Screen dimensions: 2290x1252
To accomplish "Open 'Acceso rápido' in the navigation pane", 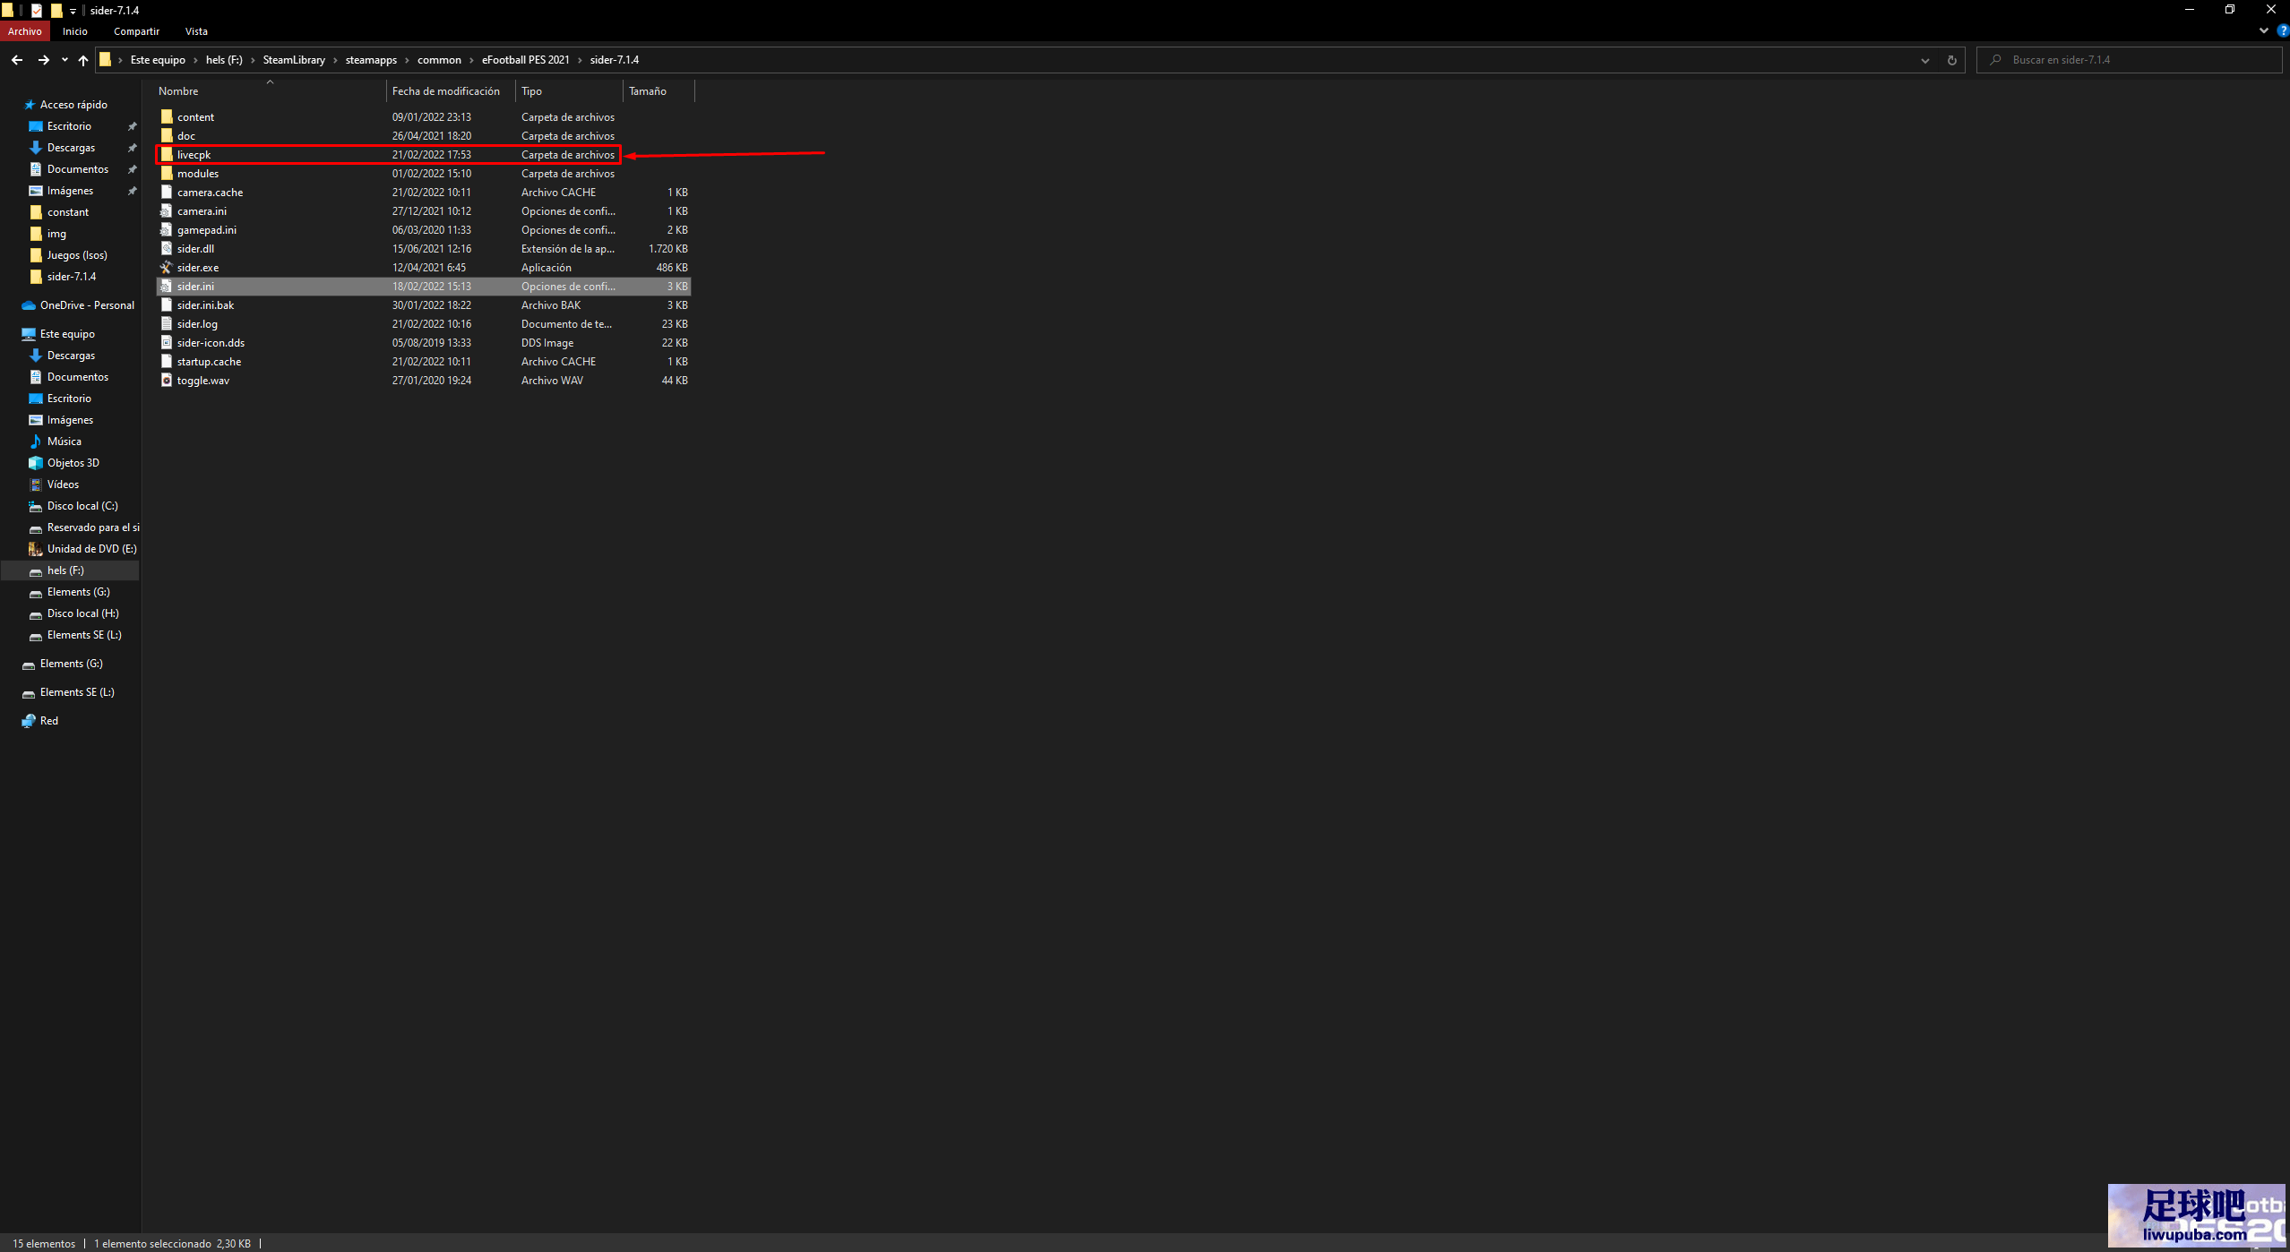I will pyautogui.click(x=73, y=105).
